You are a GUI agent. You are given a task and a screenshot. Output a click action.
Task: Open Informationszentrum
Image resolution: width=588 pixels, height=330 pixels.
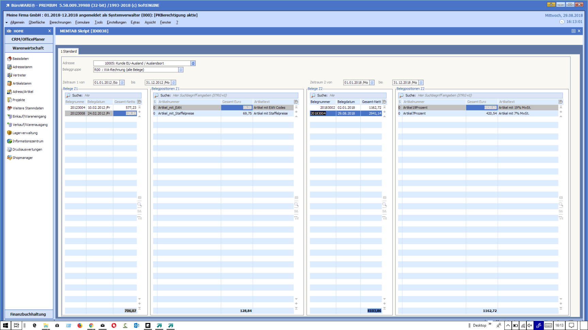pyautogui.click(x=28, y=141)
